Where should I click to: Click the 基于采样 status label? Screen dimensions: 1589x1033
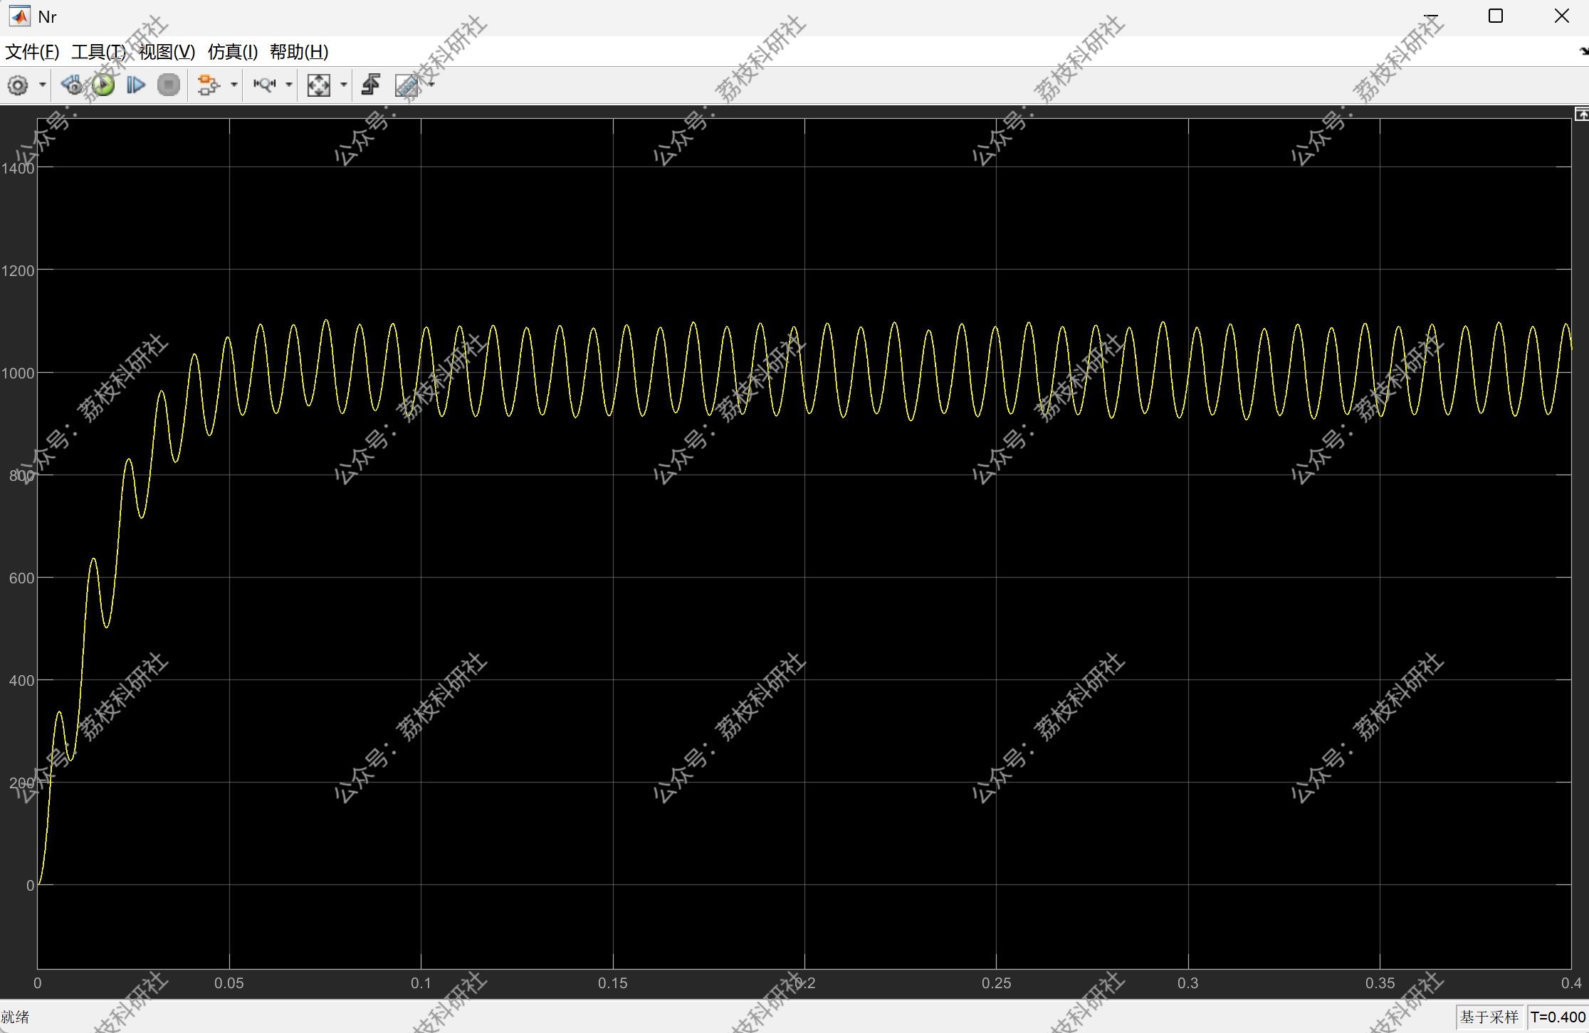coord(1489,1017)
